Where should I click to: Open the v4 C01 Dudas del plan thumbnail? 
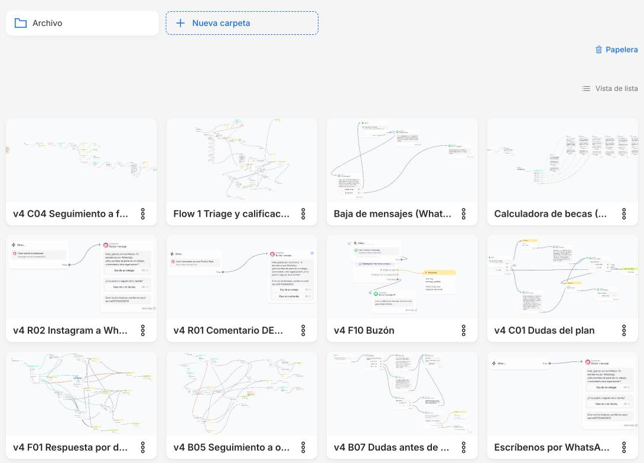click(562, 277)
